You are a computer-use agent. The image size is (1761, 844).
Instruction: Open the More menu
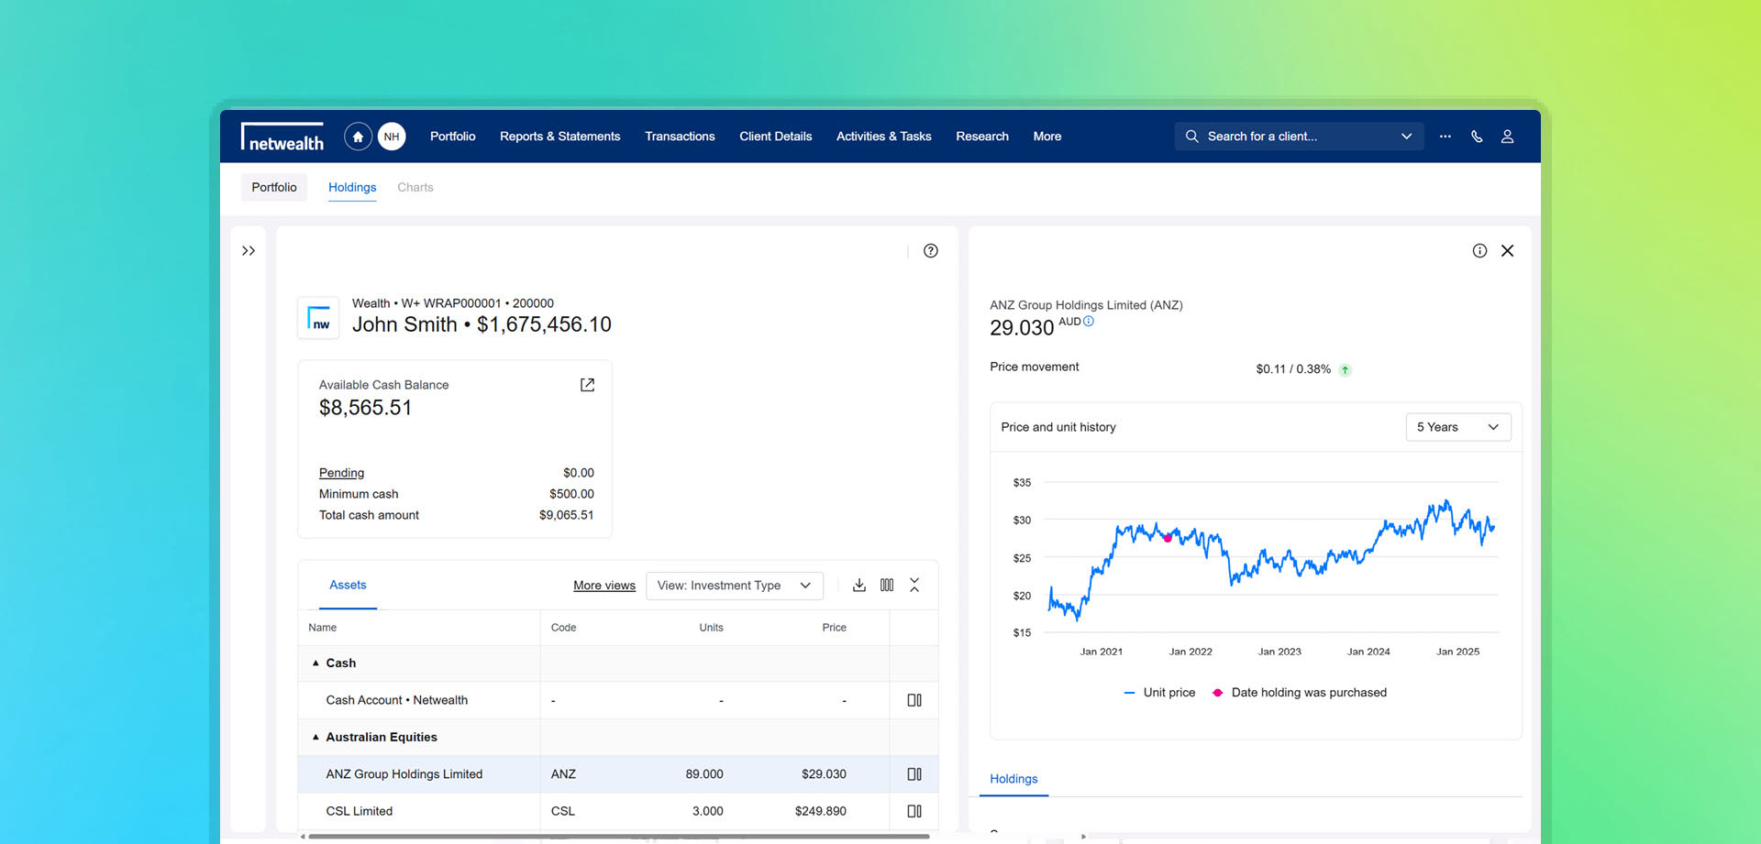1047,137
